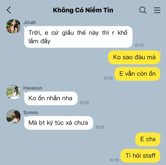This screenshot has width=166, height=165.
Task: Select Hwaeun's message Ko ổn nhắn nha
Action: pyautogui.click(x=51, y=98)
